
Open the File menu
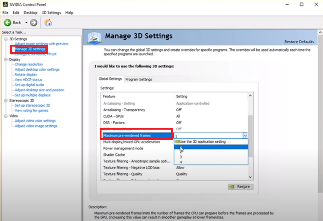click(5, 13)
